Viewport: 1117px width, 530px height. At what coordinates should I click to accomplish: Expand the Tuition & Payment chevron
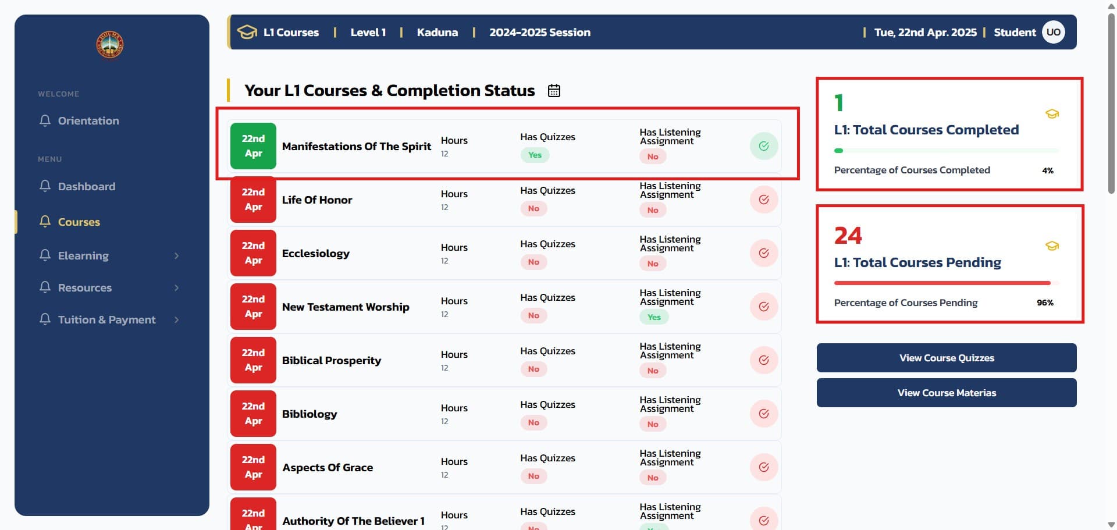point(176,320)
